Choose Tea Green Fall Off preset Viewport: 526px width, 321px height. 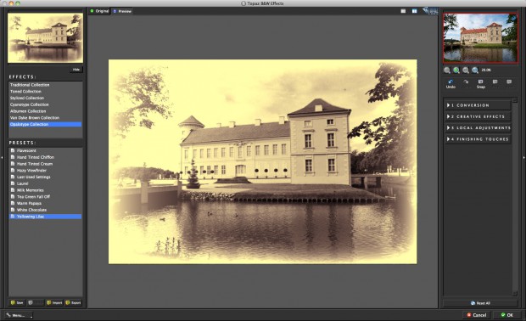click(x=45, y=197)
